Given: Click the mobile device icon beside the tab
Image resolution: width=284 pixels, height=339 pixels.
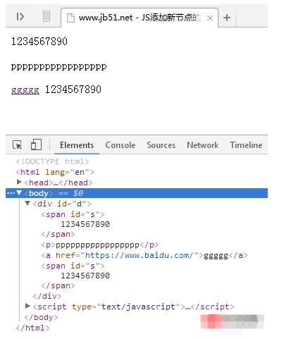Looking at the screenshot, I should point(47,16).
